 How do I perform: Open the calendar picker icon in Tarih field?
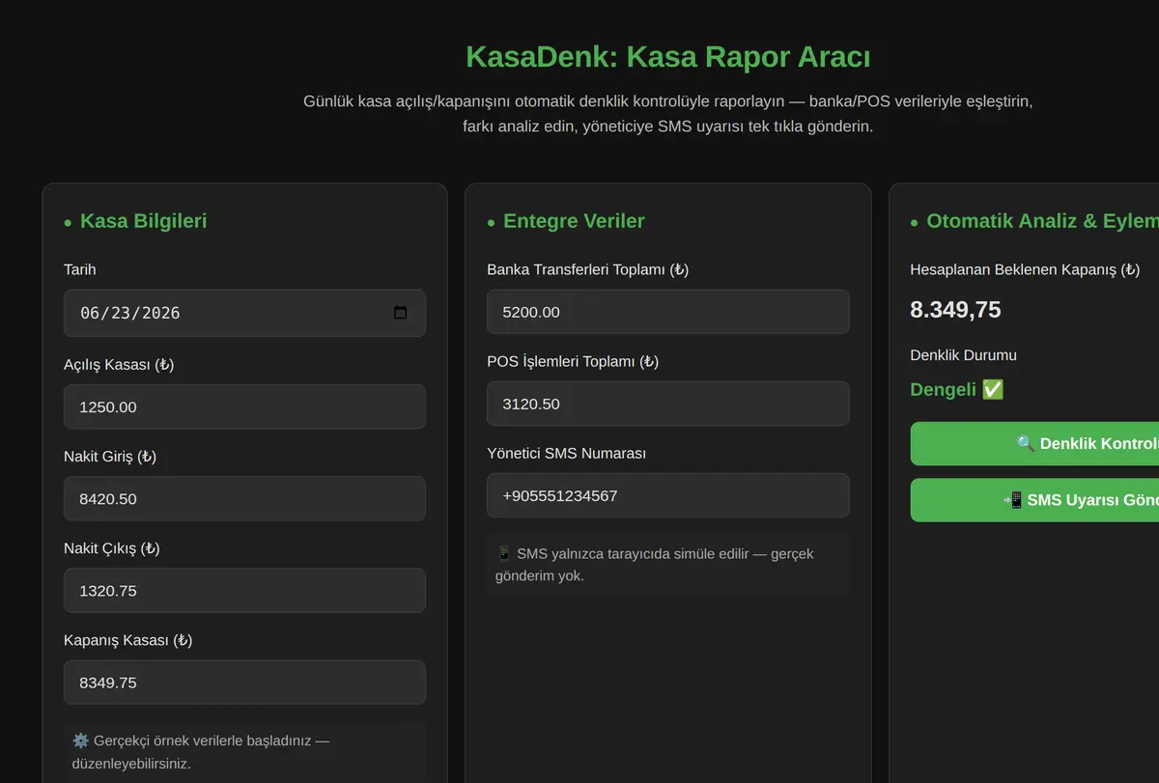[x=401, y=313]
